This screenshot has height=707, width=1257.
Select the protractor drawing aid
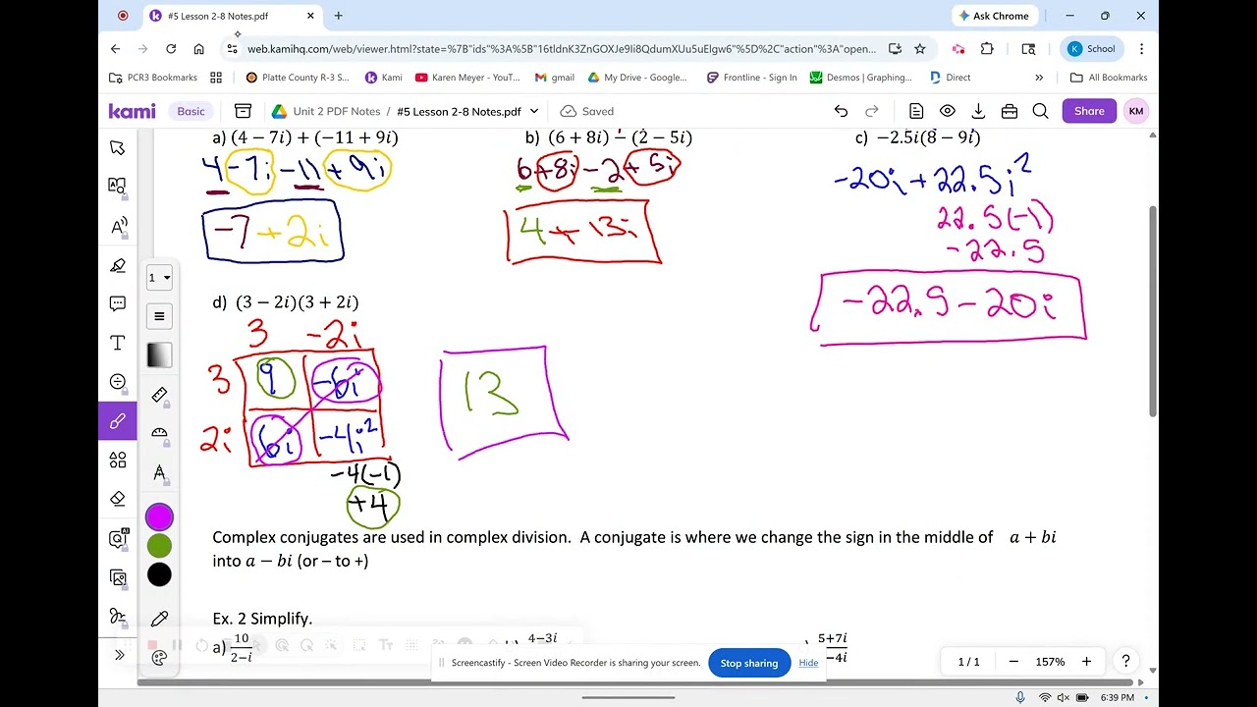159,434
